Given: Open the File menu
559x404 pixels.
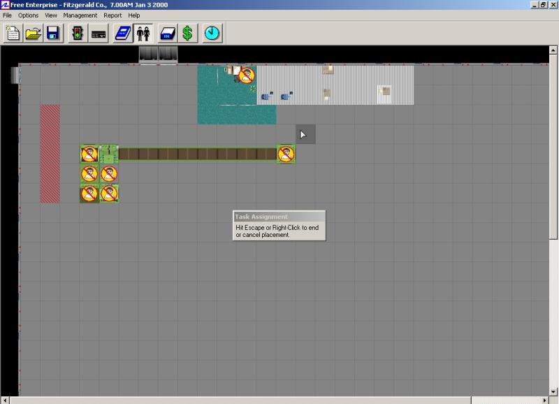Looking at the screenshot, I should (8, 15).
